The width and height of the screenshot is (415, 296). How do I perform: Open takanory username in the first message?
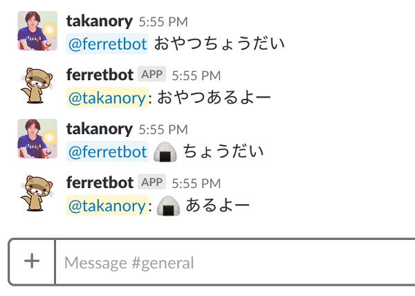99,21
